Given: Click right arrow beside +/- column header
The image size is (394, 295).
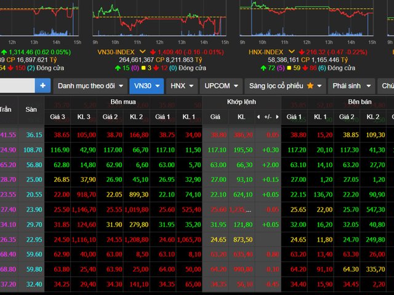Looking at the screenshot, I should click(276, 116).
